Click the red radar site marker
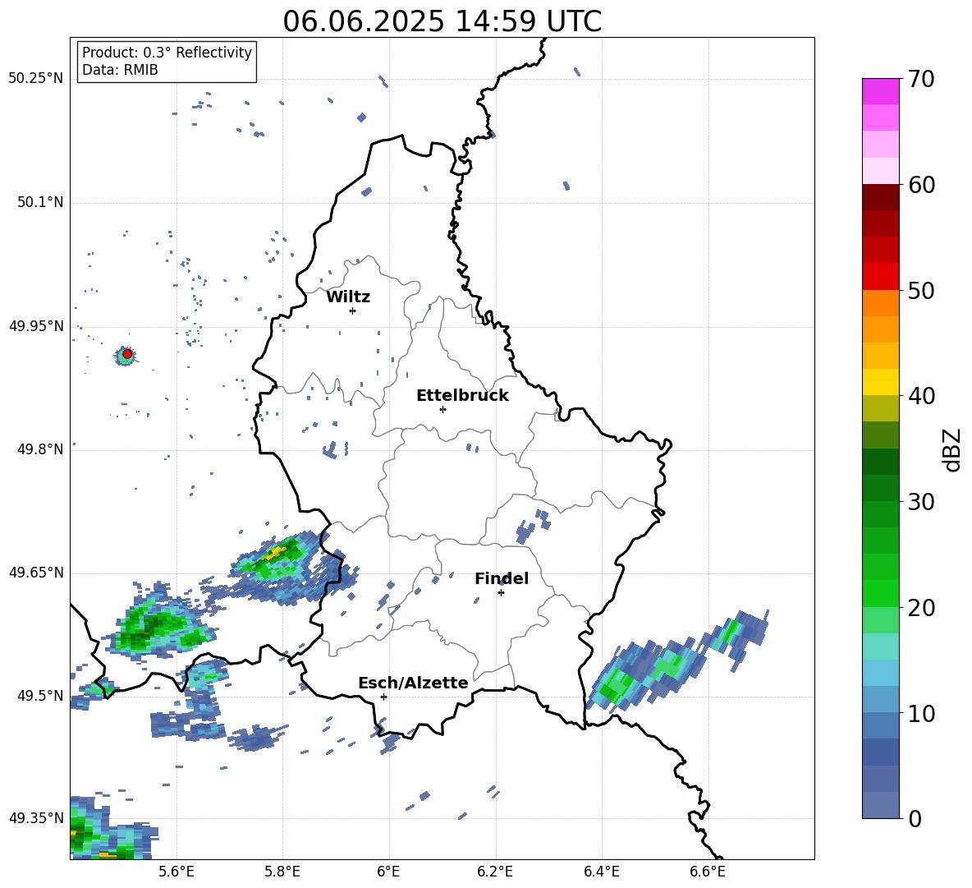 [x=127, y=353]
